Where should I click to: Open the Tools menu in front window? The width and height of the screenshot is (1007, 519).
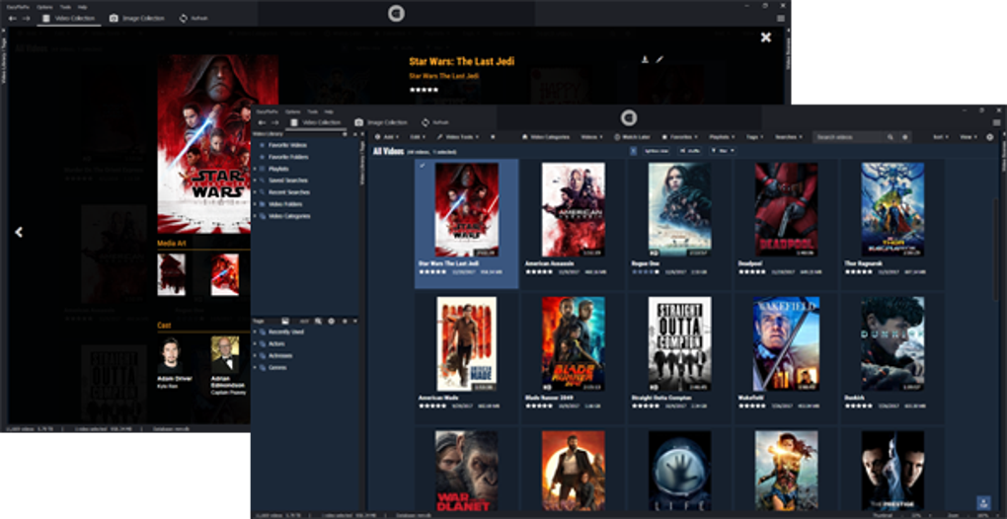pyautogui.click(x=313, y=111)
